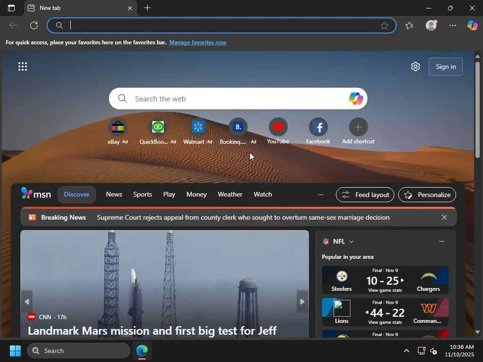Switch to the Weather tab
This screenshot has height=362, width=483.
pyautogui.click(x=230, y=195)
